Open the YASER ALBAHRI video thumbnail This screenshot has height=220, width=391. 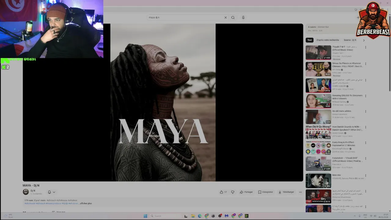(318, 85)
